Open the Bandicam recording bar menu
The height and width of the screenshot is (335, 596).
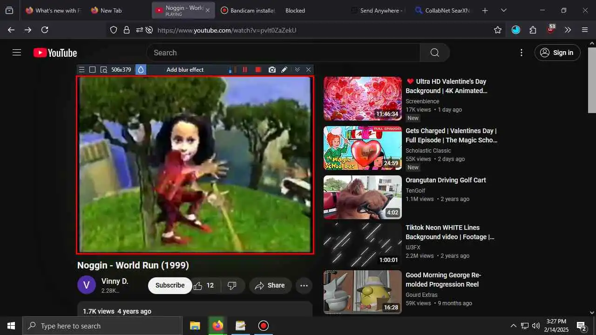pos(81,70)
